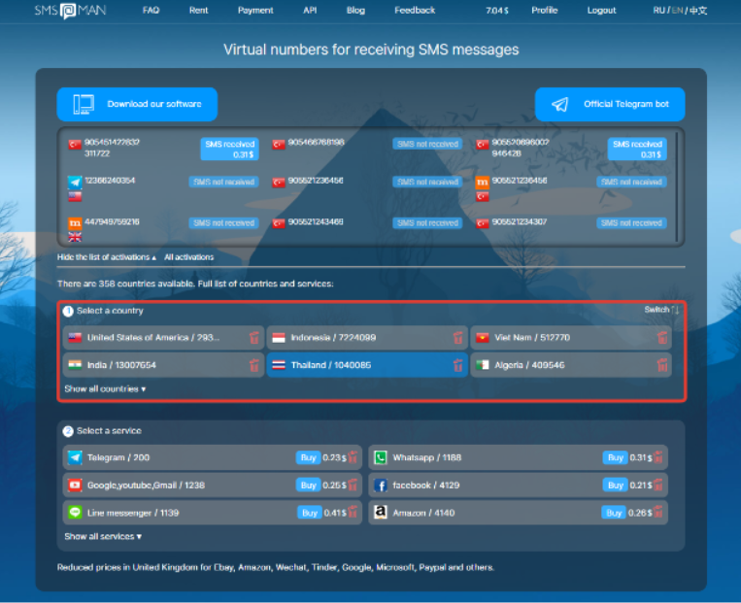Delete the facebook service row
The width and height of the screenshot is (741, 603).
[x=658, y=485]
